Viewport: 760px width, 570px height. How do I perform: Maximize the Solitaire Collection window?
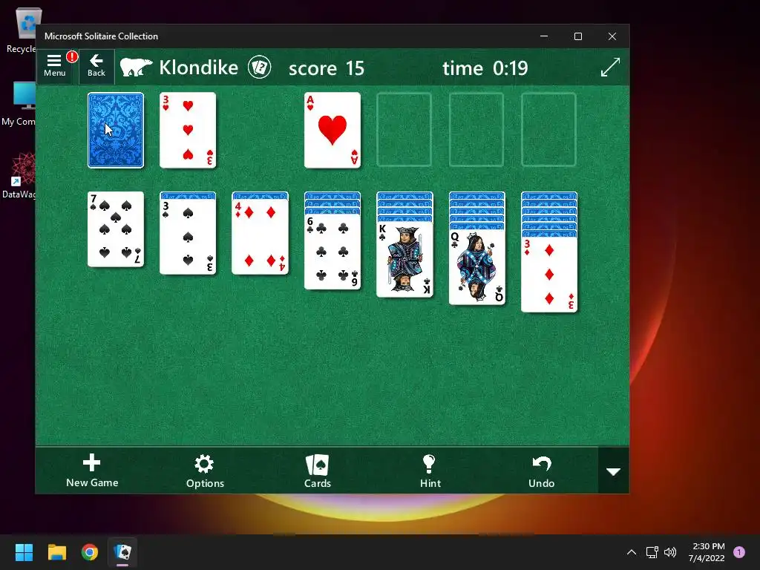click(577, 36)
